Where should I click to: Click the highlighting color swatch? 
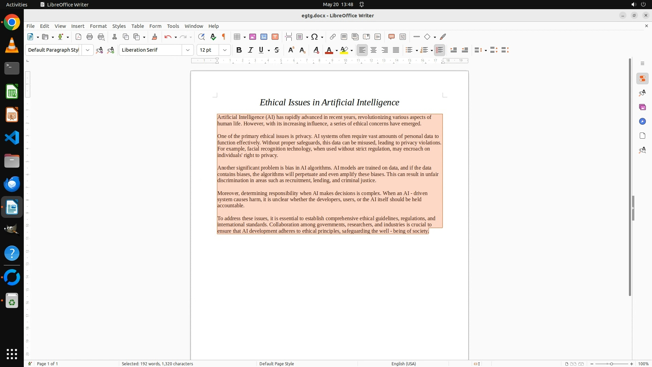click(x=344, y=50)
